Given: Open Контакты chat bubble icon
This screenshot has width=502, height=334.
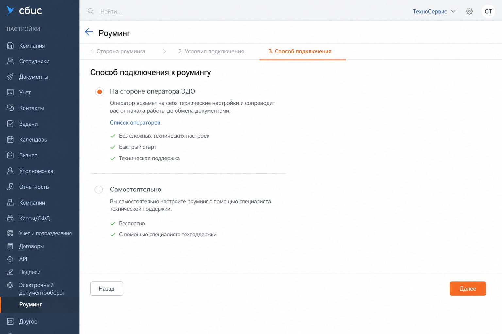Looking at the screenshot, I should pos(10,108).
